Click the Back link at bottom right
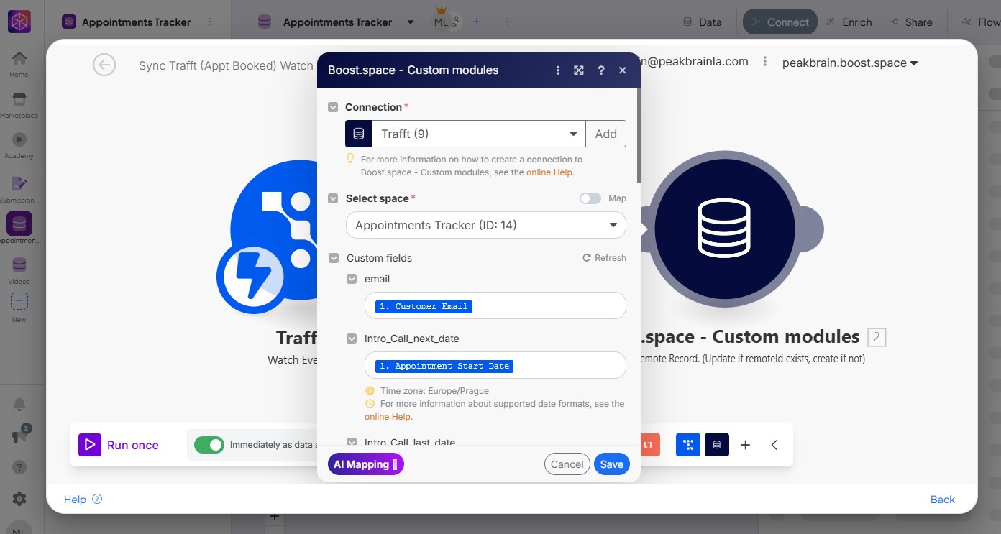The width and height of the screenshot is (1001, 534). (942, 500)
